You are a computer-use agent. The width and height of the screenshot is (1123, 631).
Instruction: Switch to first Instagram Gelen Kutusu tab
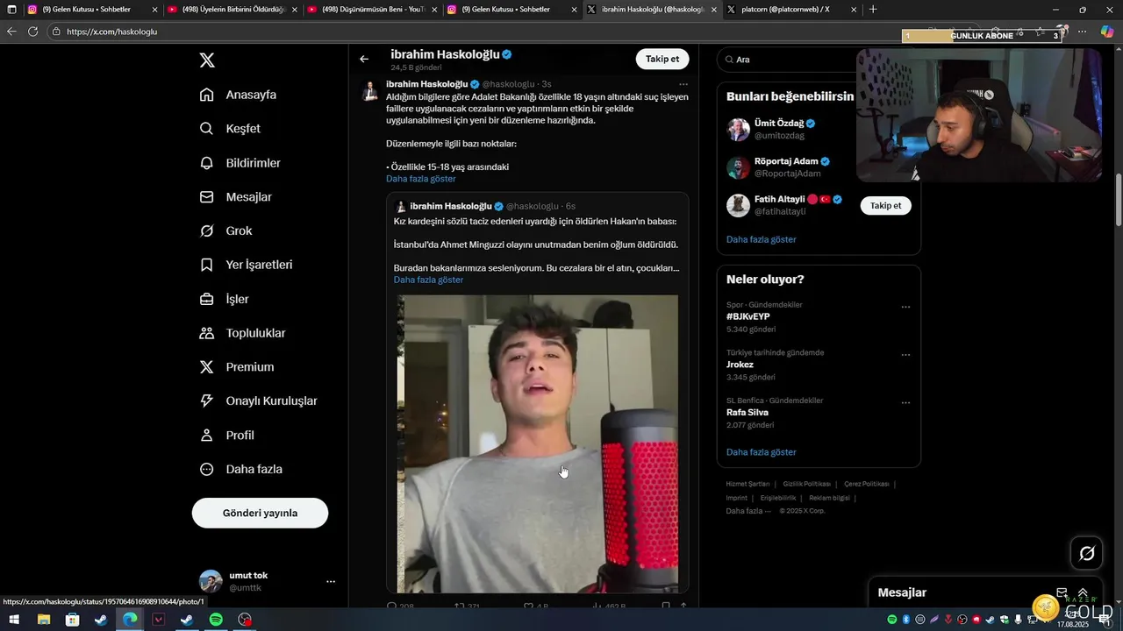(x=91, y=10)
